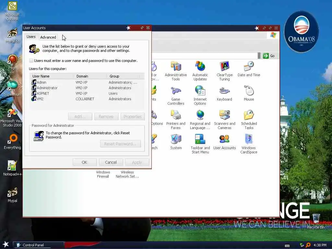Click the Remove user button
The width and height of the screenshot is (332, 249).
tap(106, 117)
